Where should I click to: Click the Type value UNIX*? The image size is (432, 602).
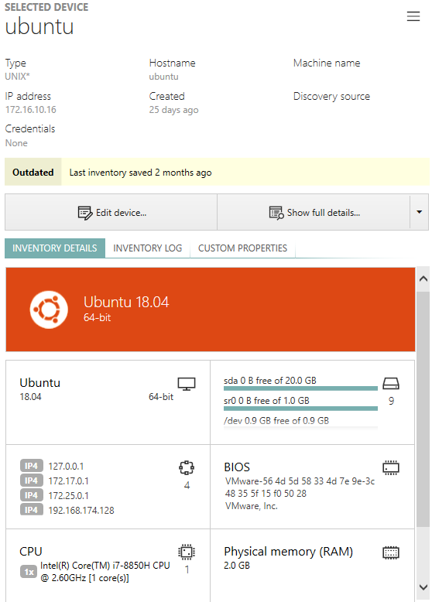tap(17, 77)
